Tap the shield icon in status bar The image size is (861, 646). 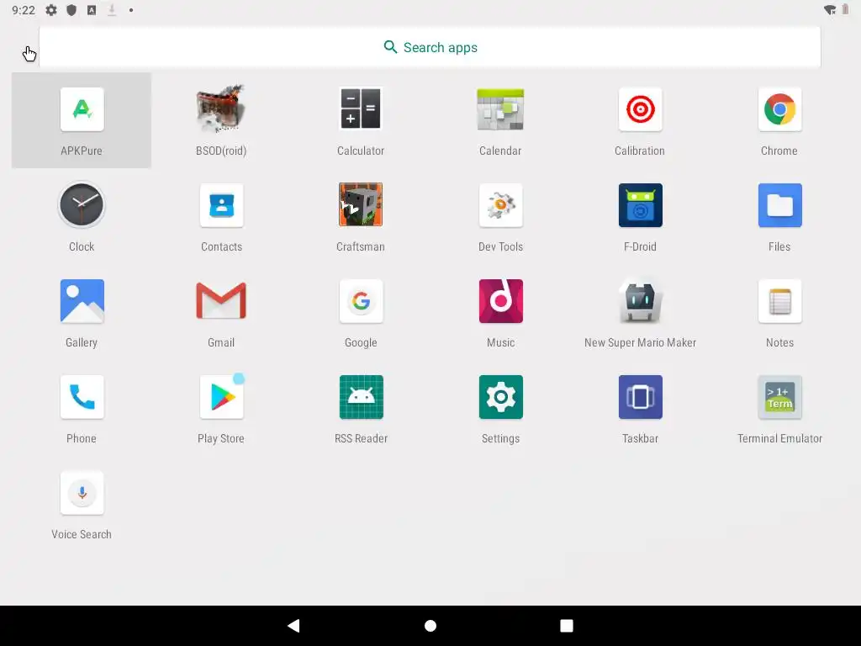(x=71, y=10)
